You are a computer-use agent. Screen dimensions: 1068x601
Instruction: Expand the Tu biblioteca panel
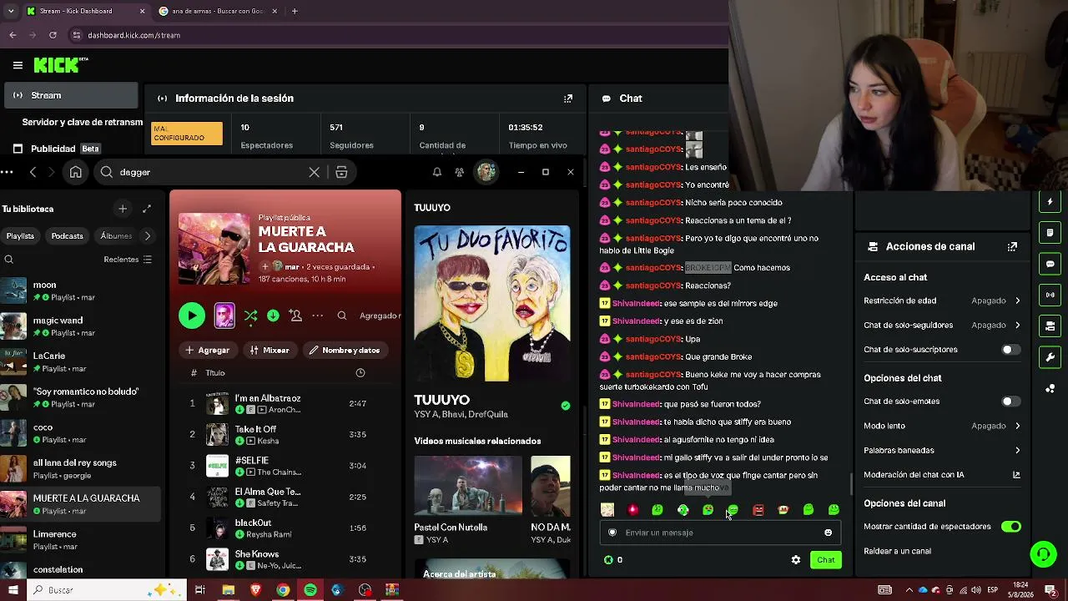(147, 209)
